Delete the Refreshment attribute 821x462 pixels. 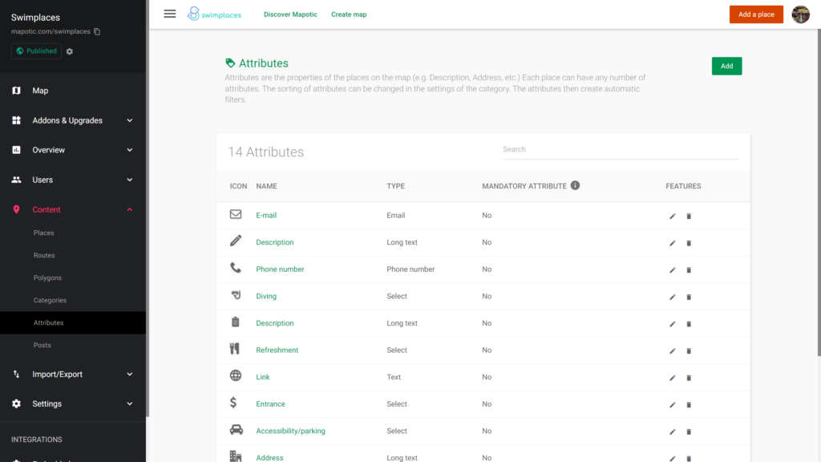pos(689,351)
